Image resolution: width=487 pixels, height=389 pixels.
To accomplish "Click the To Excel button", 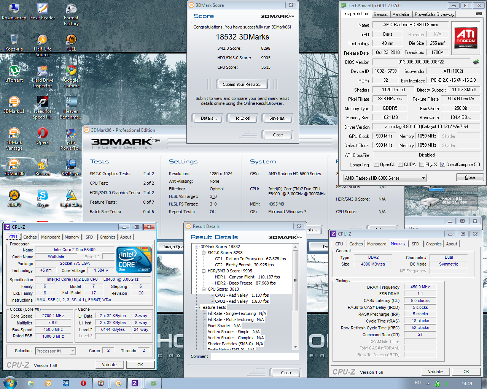I will click(x=242, y=118).
